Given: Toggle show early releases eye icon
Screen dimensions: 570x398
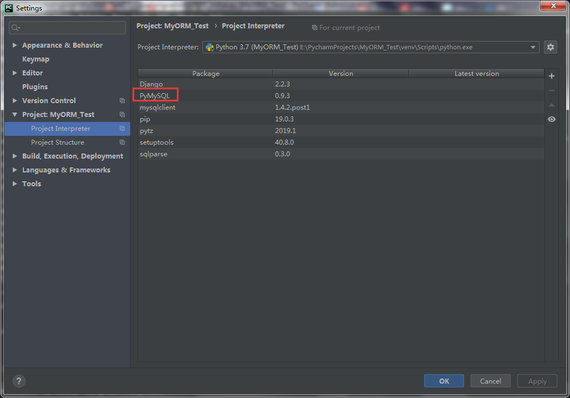Looking at the screenshot, I should 552,119.
